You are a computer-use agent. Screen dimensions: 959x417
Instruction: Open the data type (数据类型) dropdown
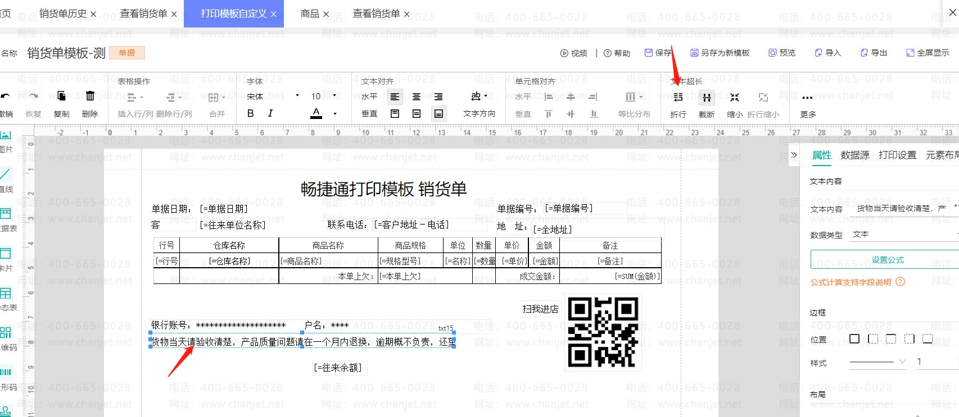point(904,235)
